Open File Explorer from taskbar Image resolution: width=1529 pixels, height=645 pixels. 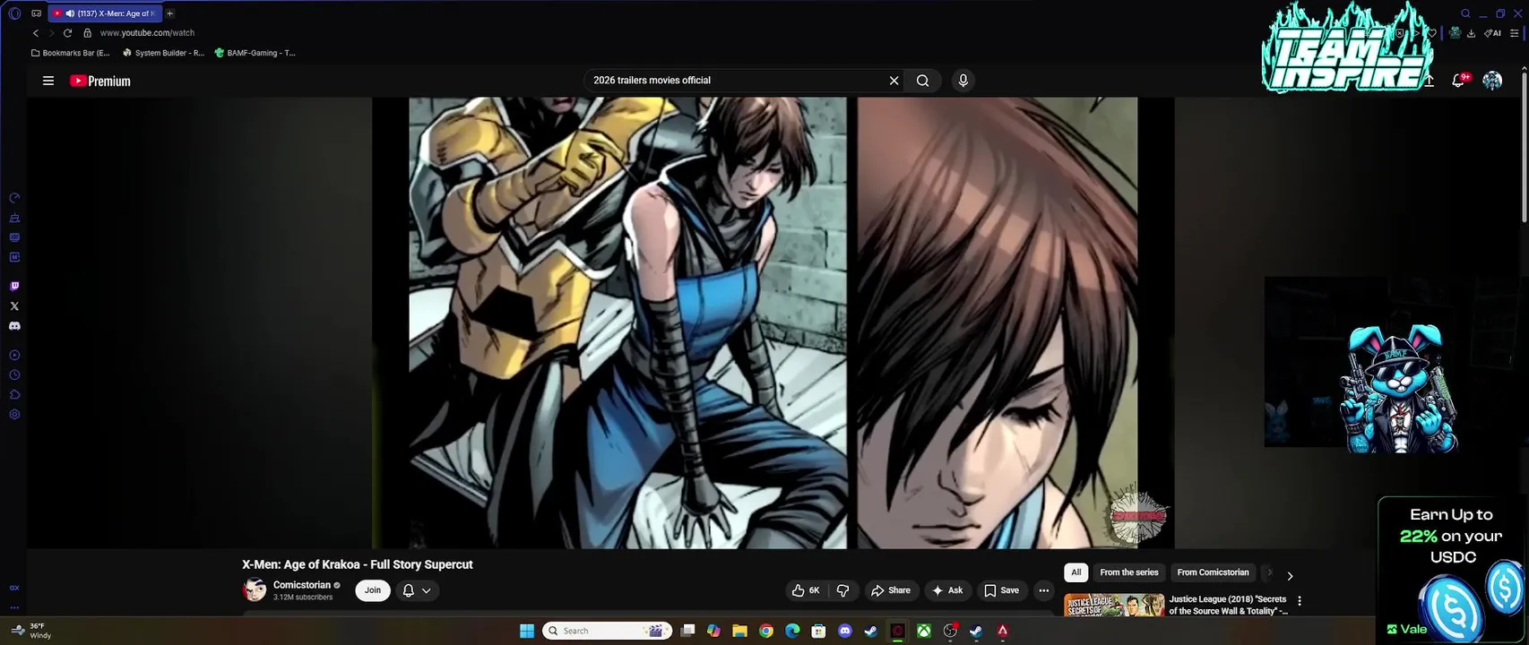pyautogui.click(x=739, y=631)
